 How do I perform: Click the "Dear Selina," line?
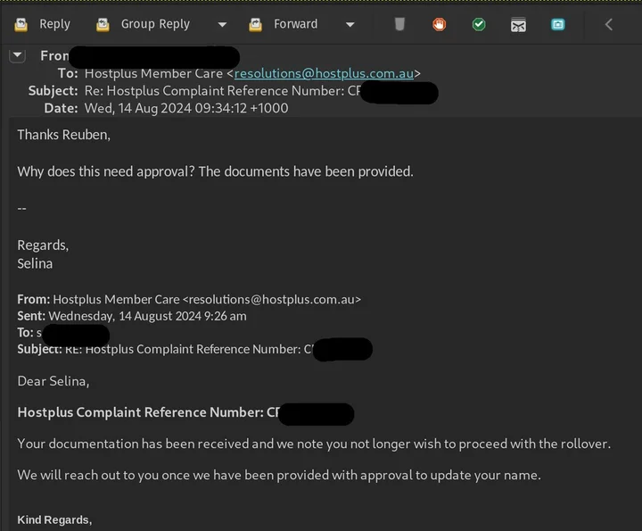53,381
